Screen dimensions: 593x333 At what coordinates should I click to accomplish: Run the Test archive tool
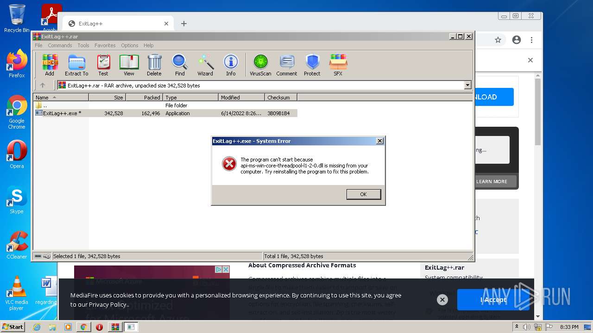(103, 65)
